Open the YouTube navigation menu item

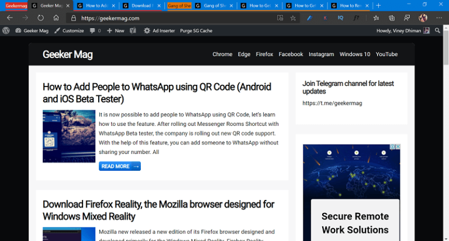pyautogui.click(x=386, y=54)
